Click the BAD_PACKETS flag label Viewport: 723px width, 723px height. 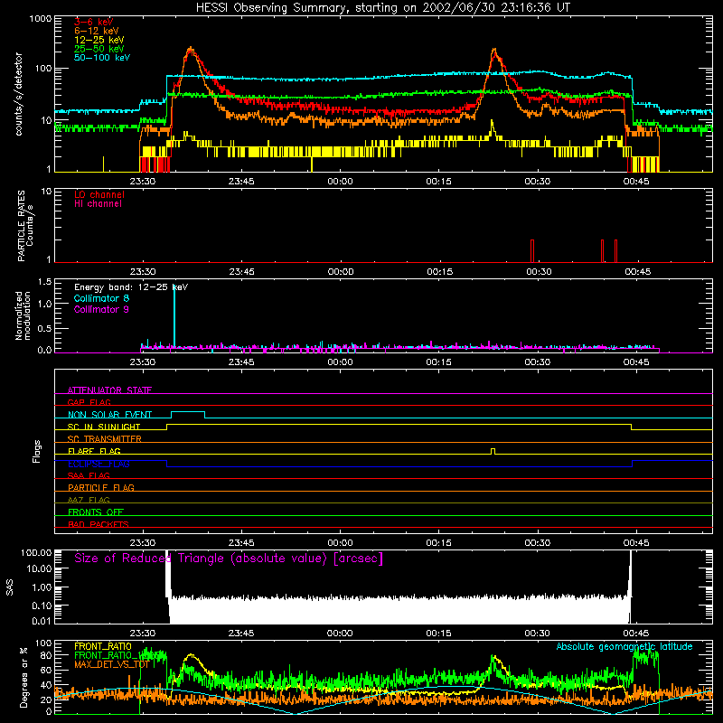[x=99, y=524]
